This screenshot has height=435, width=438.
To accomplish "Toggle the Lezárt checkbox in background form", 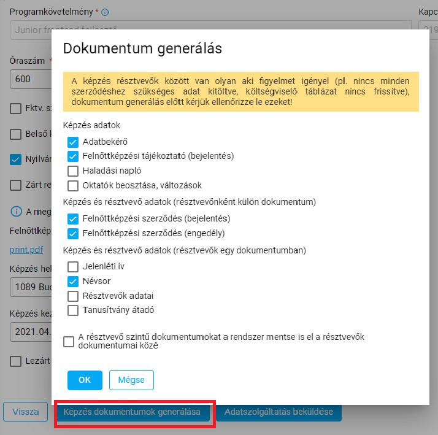I will pyautogui.click(x=16, y=361).
